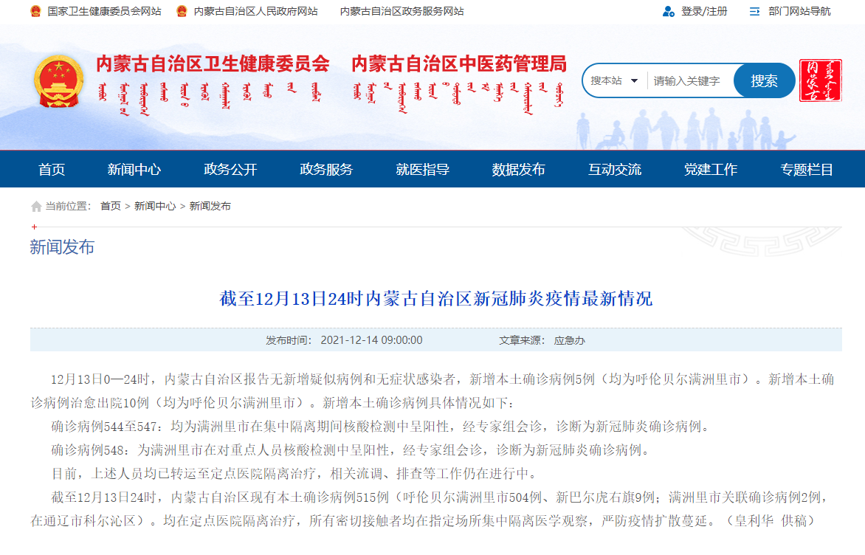Screen dimensions: 865x555
Task: Click the small red plus marker
Action: click(x=34, y=227)
